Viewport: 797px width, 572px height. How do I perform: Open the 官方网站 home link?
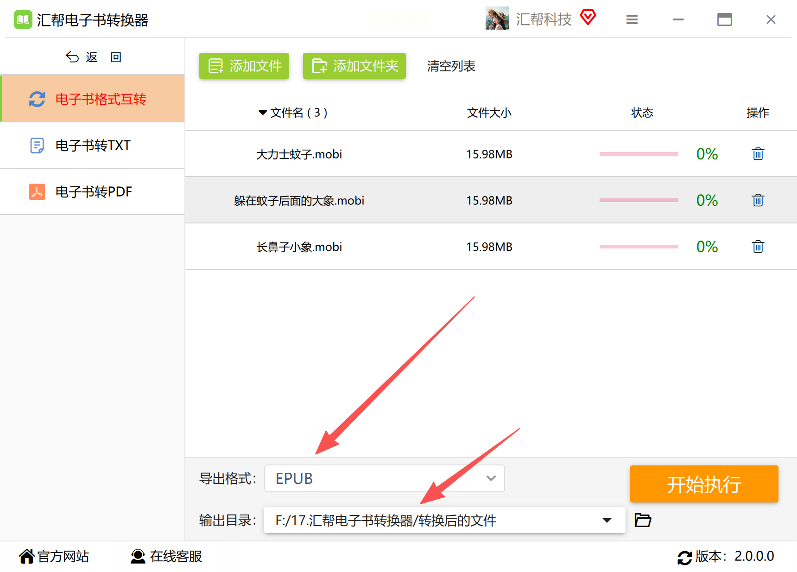coord(54,556)
